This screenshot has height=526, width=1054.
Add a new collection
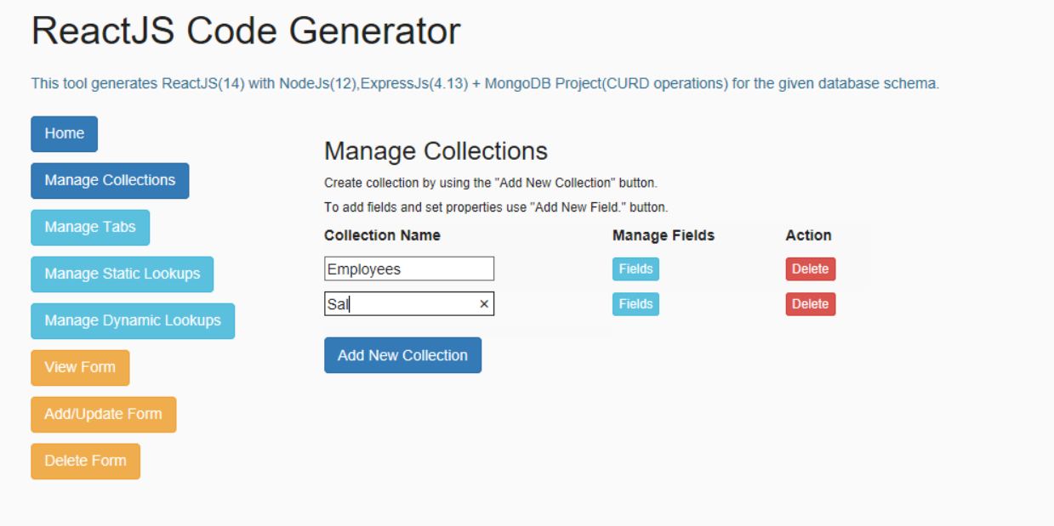[x=402, y=355]
